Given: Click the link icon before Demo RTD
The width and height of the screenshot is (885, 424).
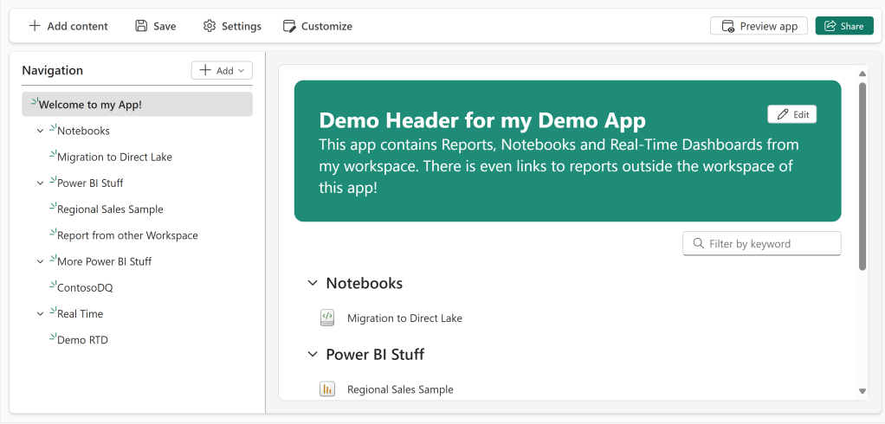Looking at the screenshot, I should [x=53, y=337].
